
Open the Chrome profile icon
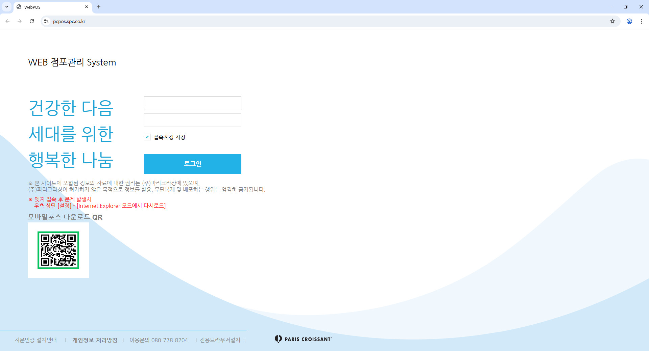629,21
